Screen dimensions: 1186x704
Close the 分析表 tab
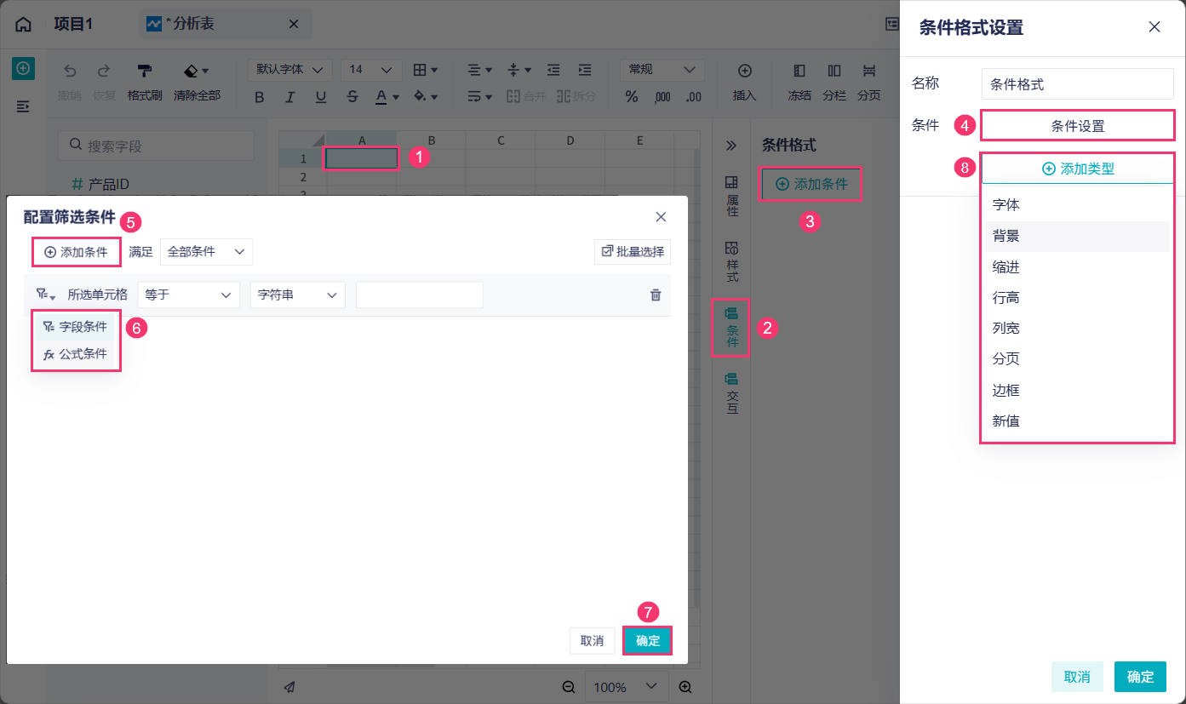(294, 24)
